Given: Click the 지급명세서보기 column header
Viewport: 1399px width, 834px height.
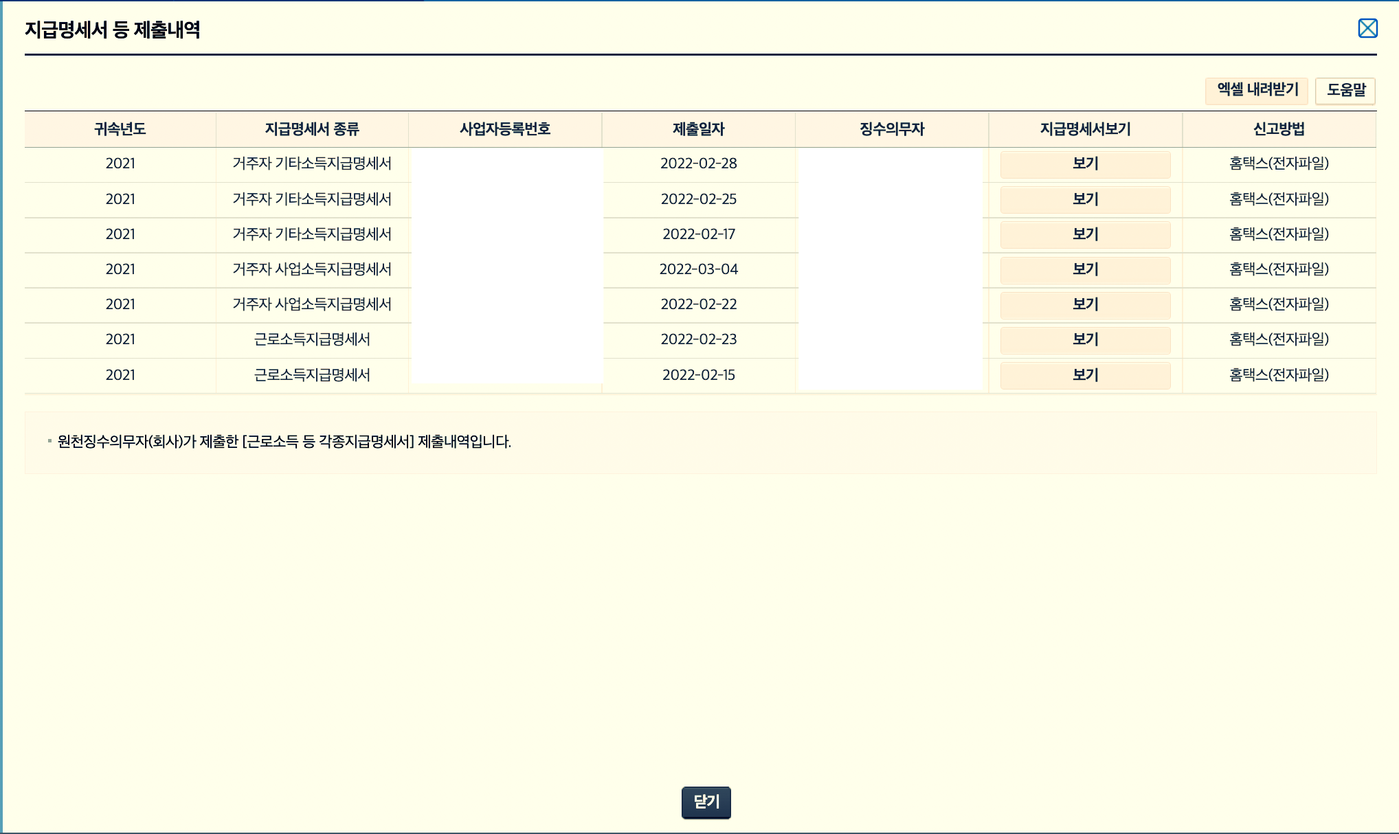Looking at the screenshot, I should (x=1085, y=129).
